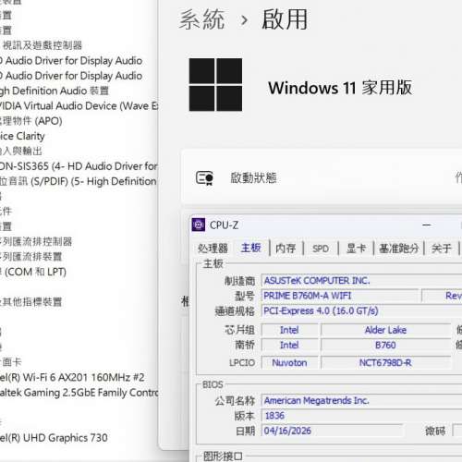Select the (COM 和 LPT) ports category

point(33,272)
